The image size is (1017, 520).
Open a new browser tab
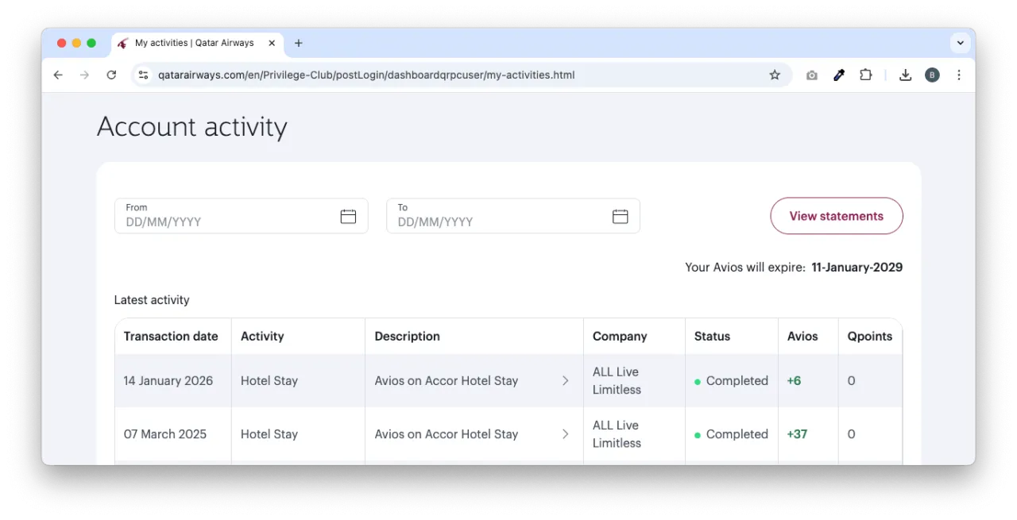tap(299, 43)
